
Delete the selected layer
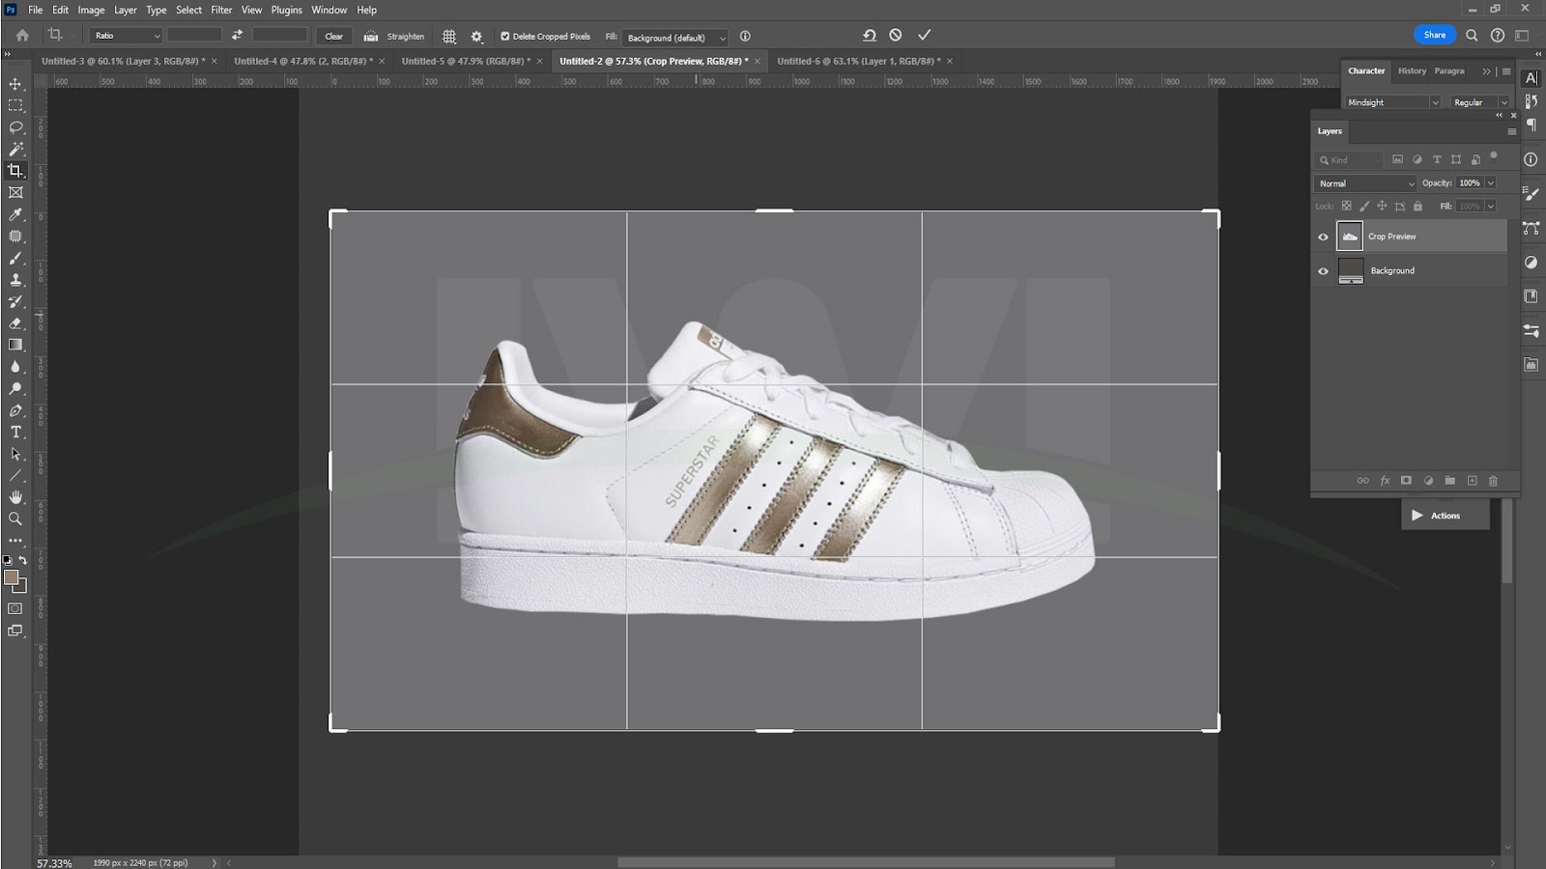pyautogui.click(x=1493, y=480)
